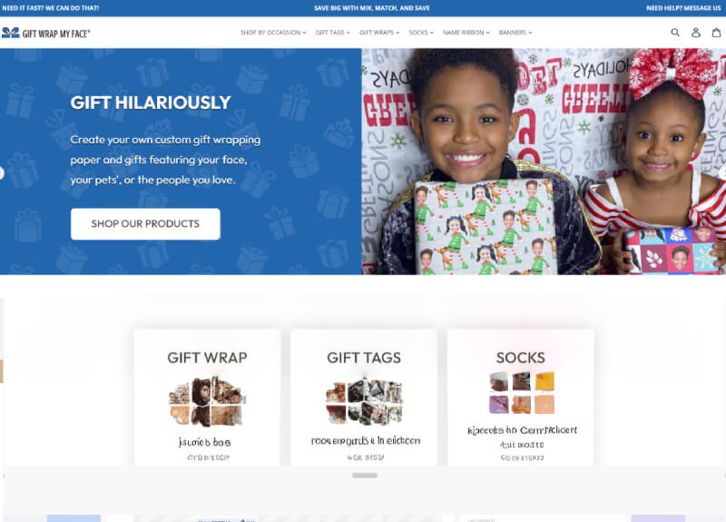Expand the Gift Tags menu dropdown

pos(332,33)
